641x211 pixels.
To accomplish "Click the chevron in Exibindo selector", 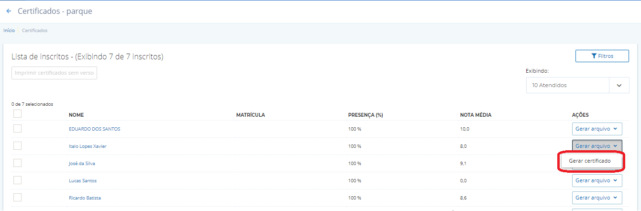I will [x=619, y=85].
